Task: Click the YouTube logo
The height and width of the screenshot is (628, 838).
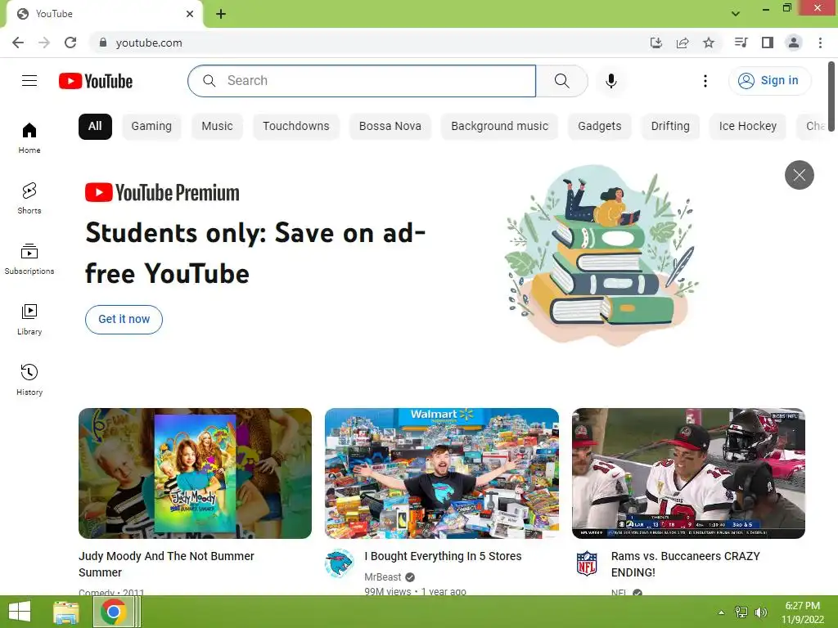Action: click(96, 81)
